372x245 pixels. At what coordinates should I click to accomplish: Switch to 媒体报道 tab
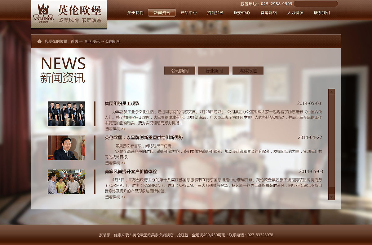pyautogui.click(x=248, y=71)
